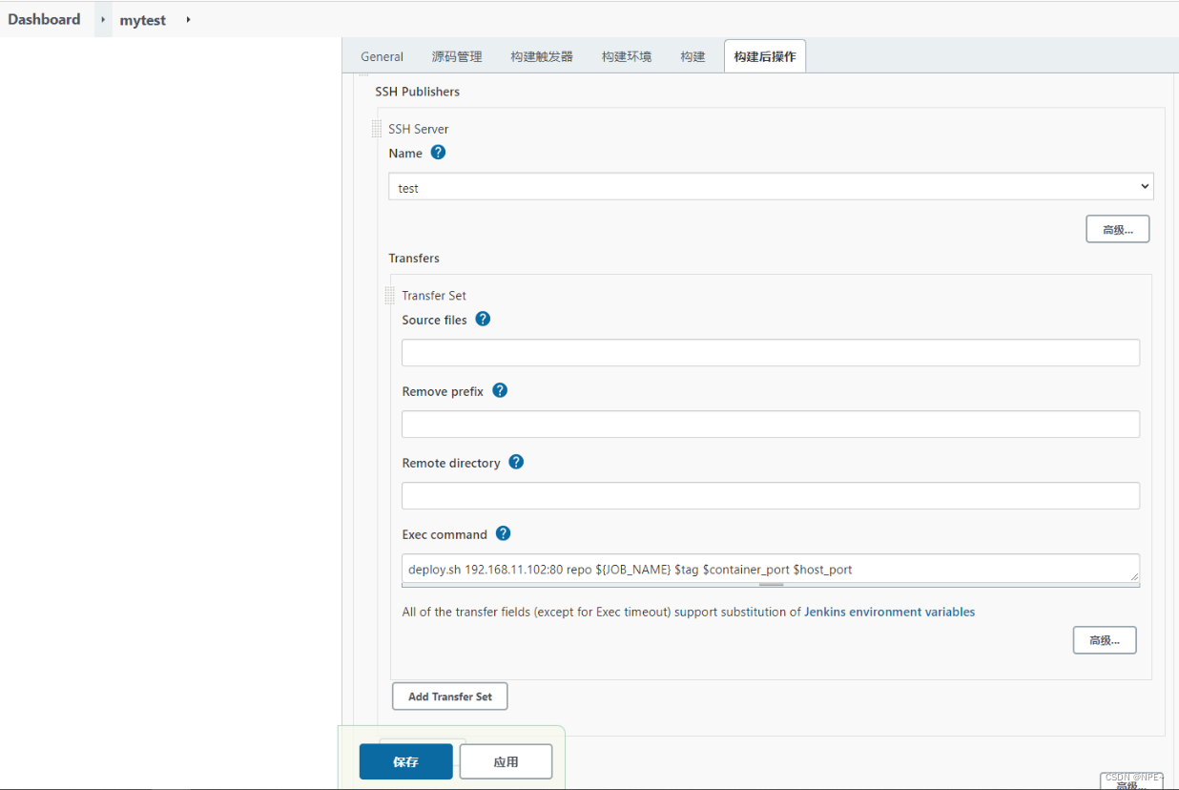Click the 高级 button in Transfer Set

[x=1105, y=640]
